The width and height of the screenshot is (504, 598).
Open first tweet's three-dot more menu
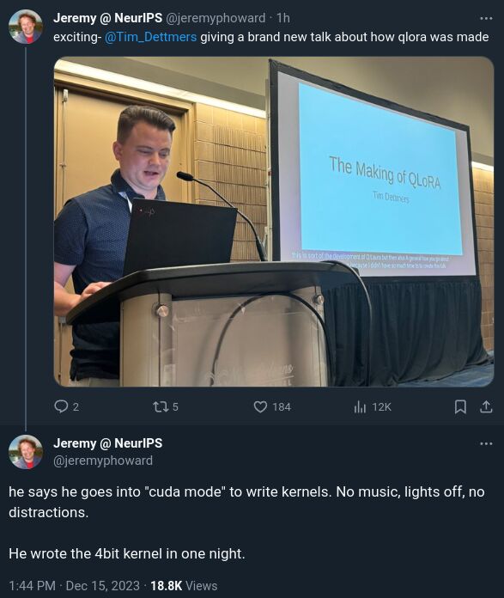point(486,18)
